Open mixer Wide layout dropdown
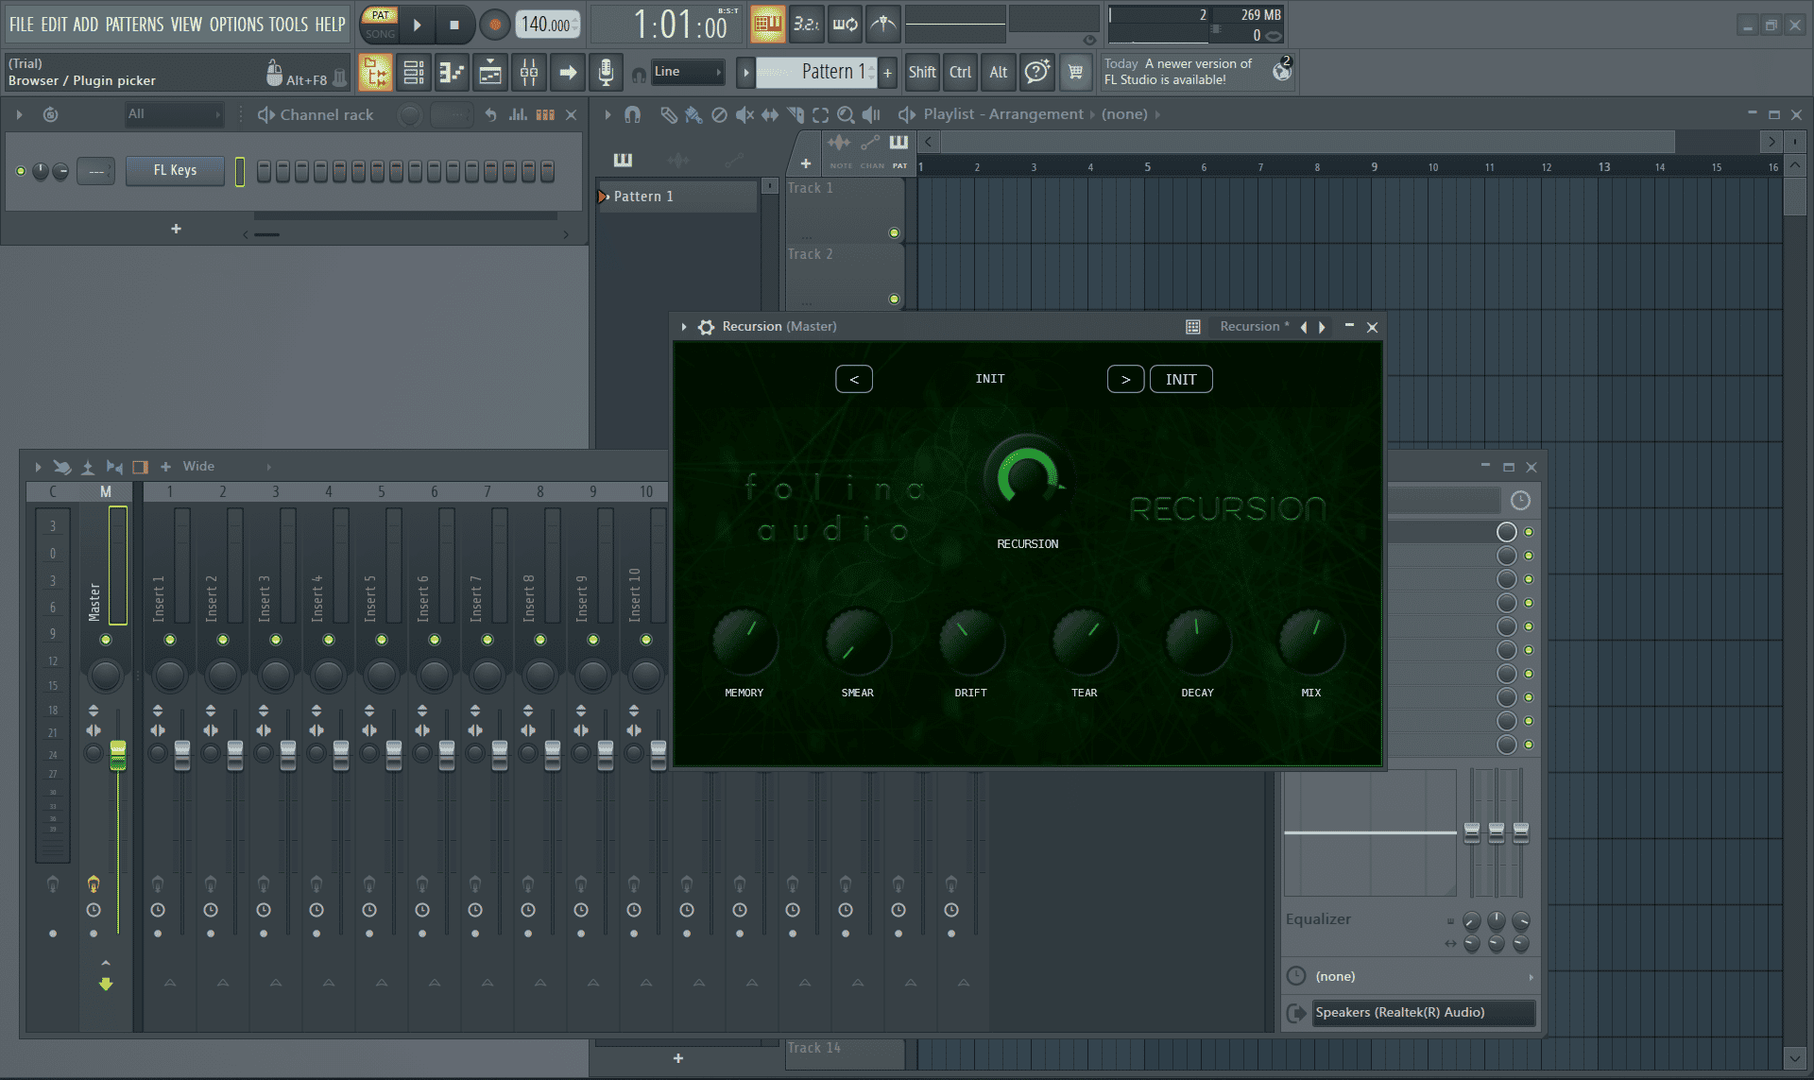 click(x=227, y=467)
